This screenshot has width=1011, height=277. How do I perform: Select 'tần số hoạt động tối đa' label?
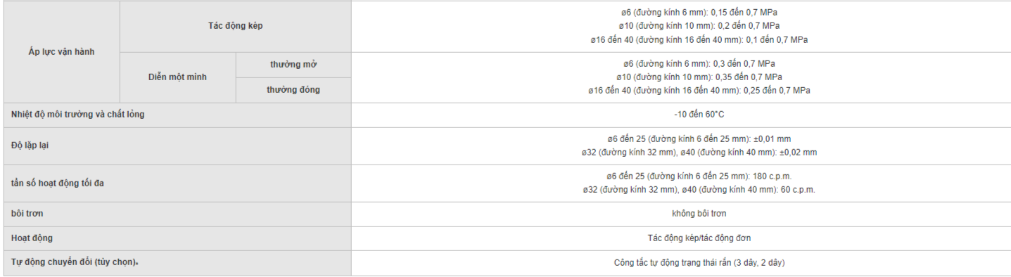click(58, 183)
